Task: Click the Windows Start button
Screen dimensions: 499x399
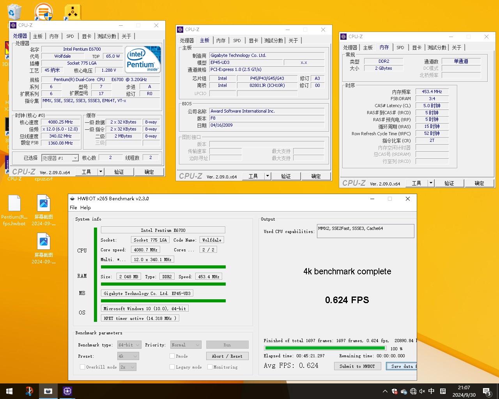Action: [x=9, y=391]
